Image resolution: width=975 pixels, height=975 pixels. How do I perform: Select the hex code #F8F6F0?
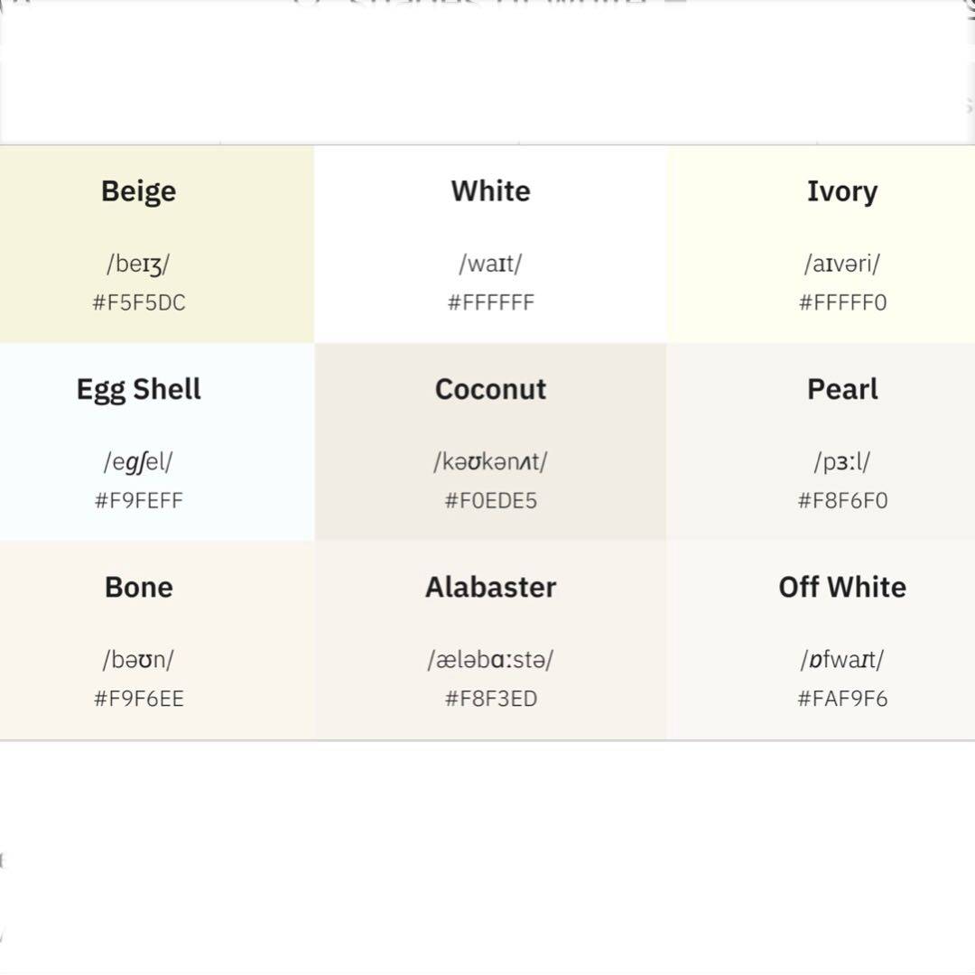pyautogui.click(x=842, y=500)
